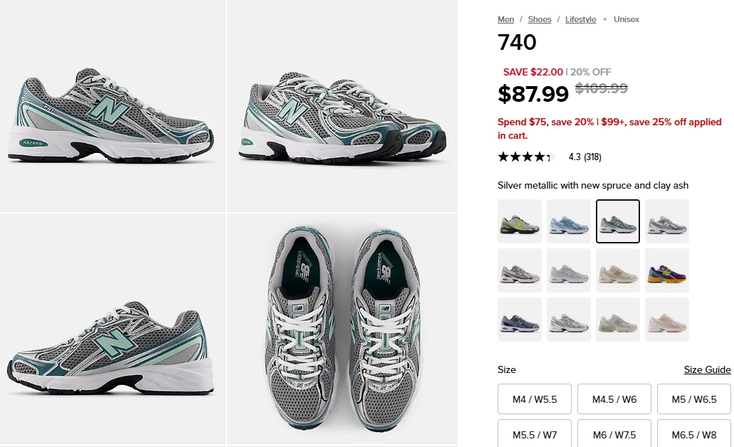The width and height of the screenshot is (734, 447).
Task: Open top-down view of shoe pair
Action: (342, 329)
